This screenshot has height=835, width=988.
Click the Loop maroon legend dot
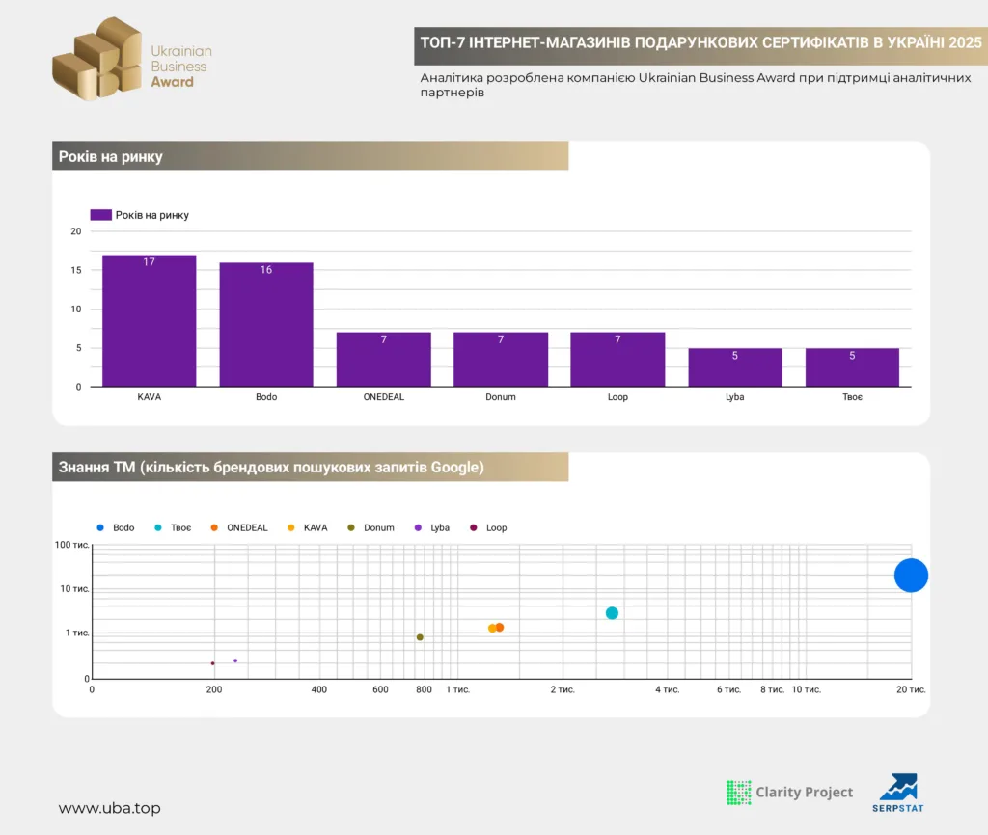(473, 527)
